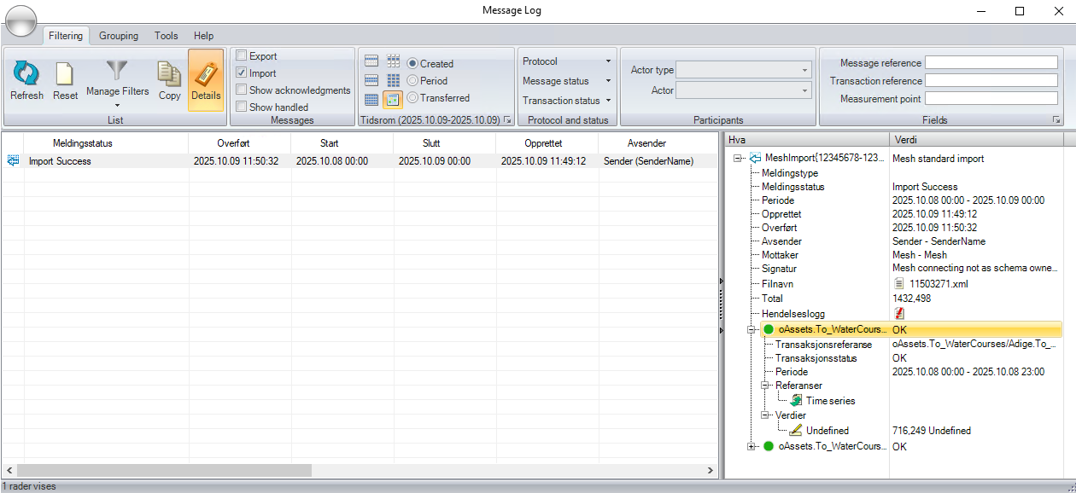Screen dimensions: 1076x493
Task: Click the Refresh icon in the List group
Action: coord(26,76)
